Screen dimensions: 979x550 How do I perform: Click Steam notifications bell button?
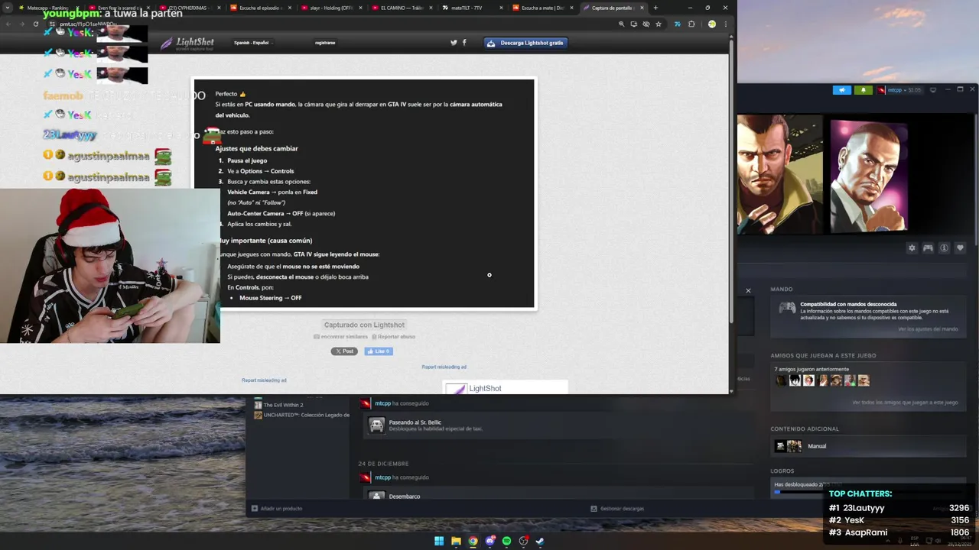[863, 90]
